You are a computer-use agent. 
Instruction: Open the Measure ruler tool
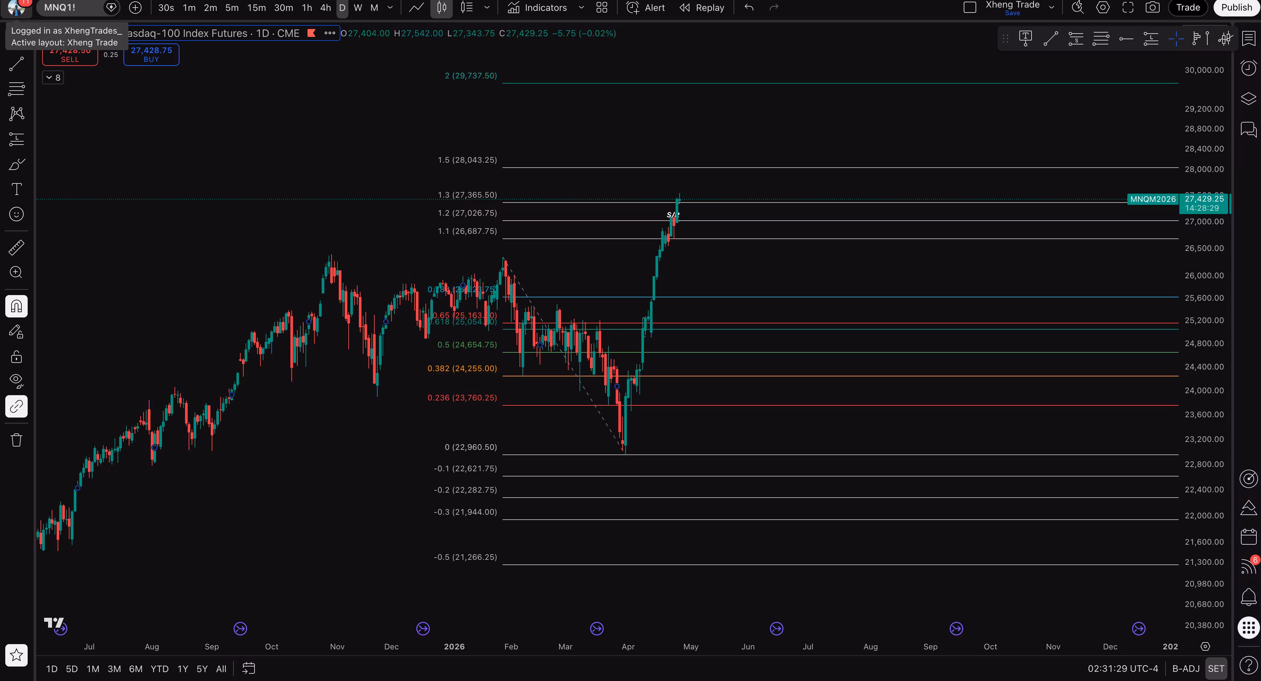click(16, 248)
